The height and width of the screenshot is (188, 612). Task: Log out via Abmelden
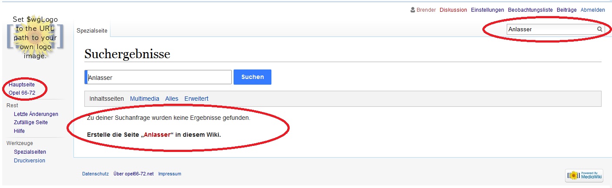click(593, 10)
